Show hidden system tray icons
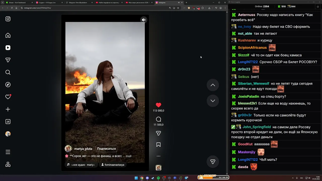Screen dimensions: 322x181 point(293,178)
